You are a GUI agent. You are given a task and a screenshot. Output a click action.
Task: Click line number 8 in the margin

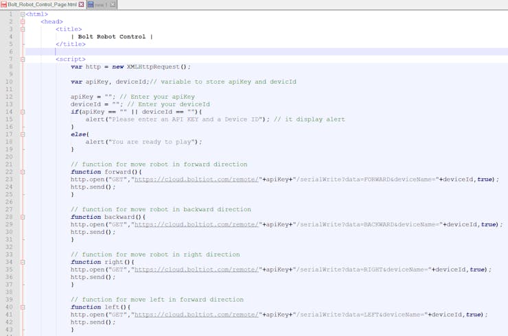(11, 67)
